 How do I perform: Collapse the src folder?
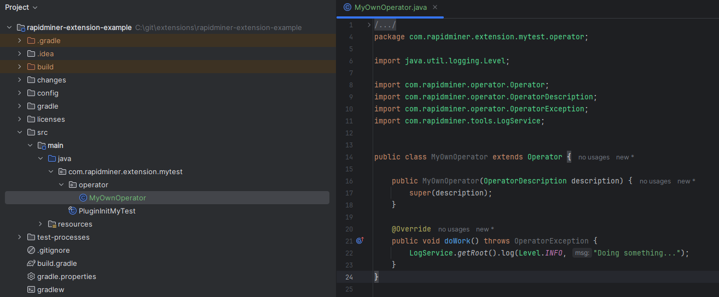pos(20,132)
